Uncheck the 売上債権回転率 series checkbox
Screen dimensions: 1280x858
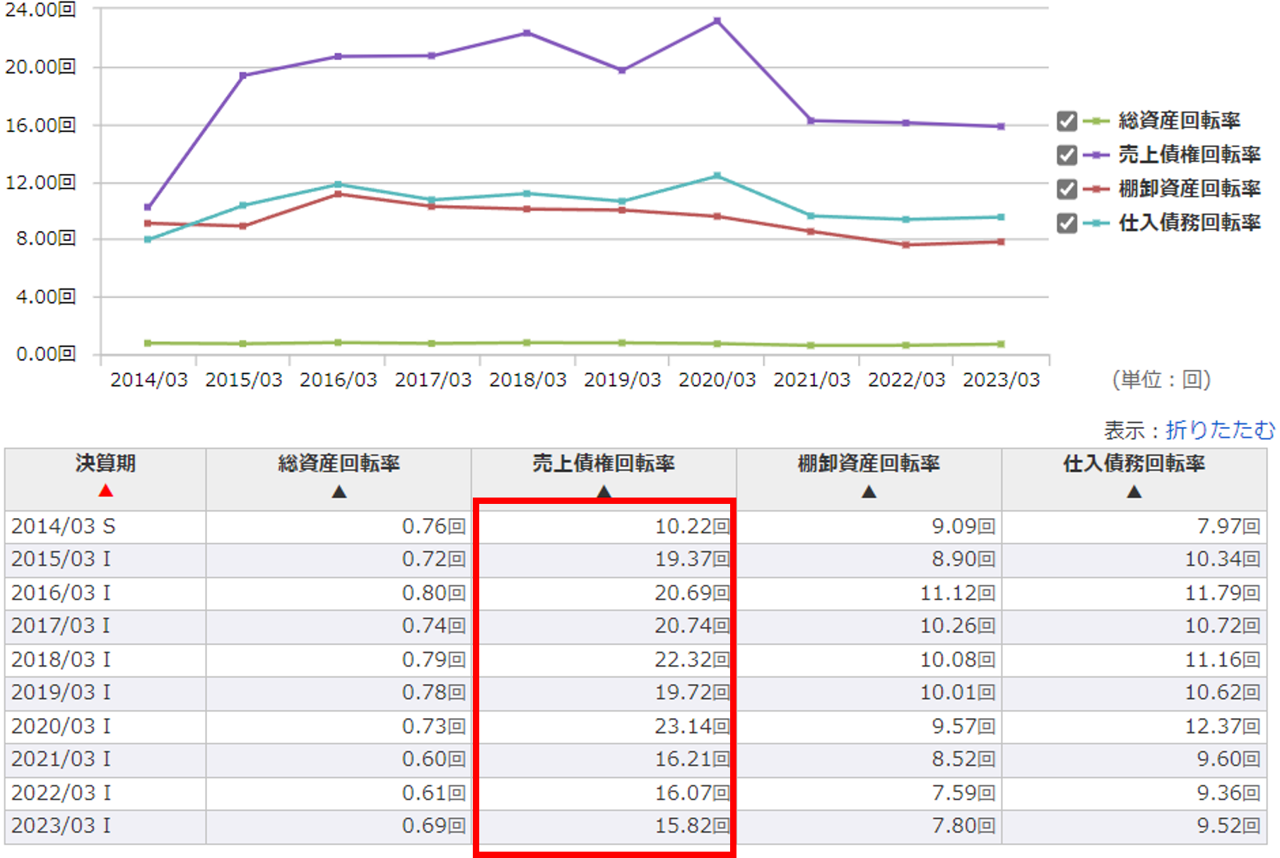point(1067,155)
